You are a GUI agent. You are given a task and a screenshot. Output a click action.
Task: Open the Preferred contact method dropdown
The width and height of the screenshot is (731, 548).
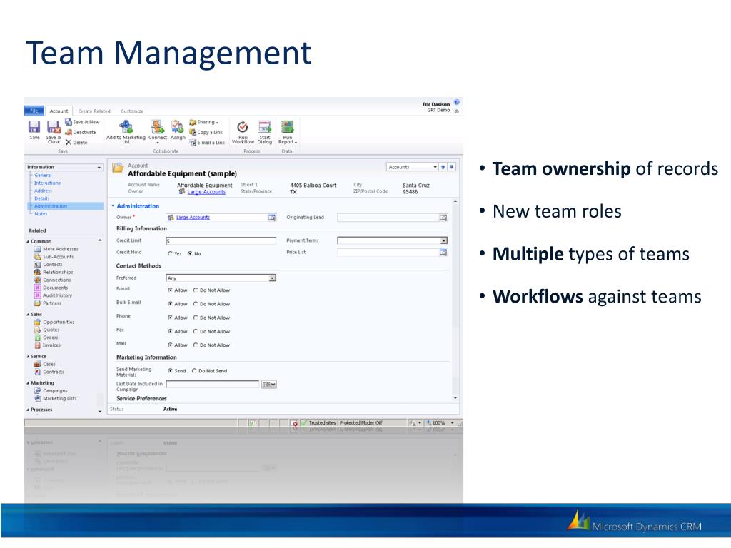pyautogui.click(x=272, y=278)
